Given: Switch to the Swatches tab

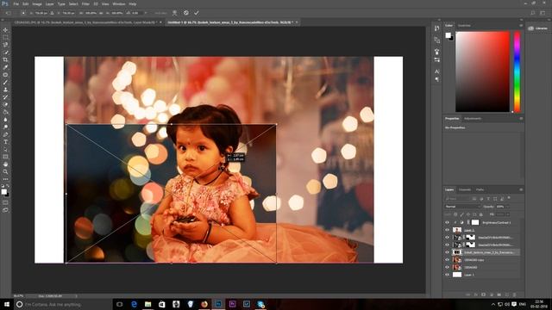Looking at the screenshot, I should tap(464, 26).
